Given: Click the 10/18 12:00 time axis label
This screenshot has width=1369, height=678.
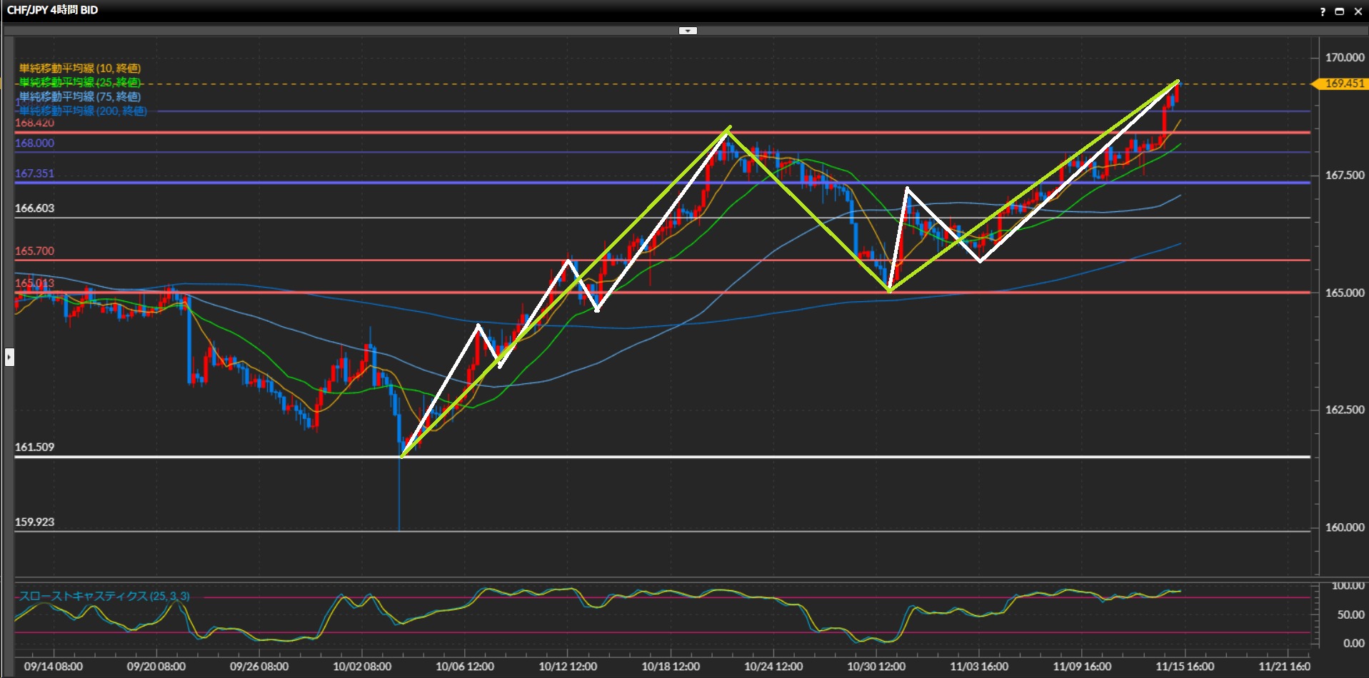Looking at the screenshot, I should click(x=671, y=667).
